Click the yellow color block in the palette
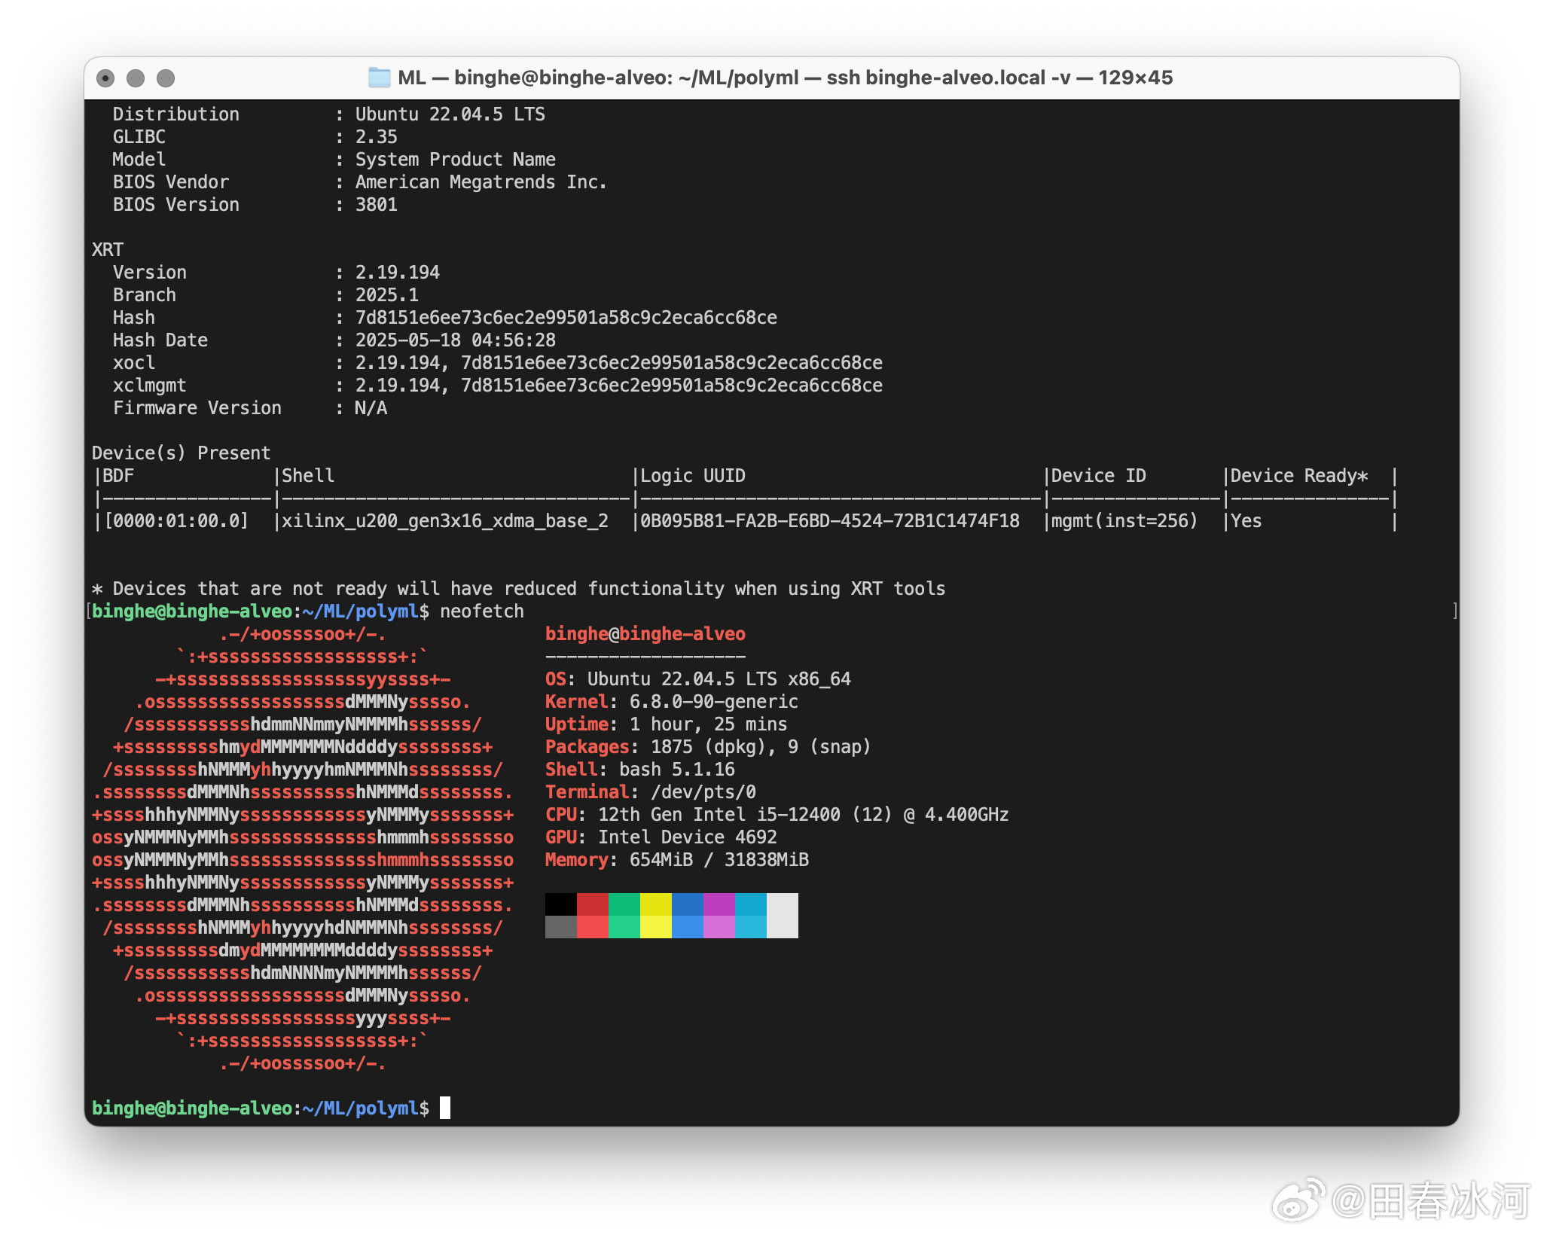Screen dimensions: 1544x1238 click(655, 904)
